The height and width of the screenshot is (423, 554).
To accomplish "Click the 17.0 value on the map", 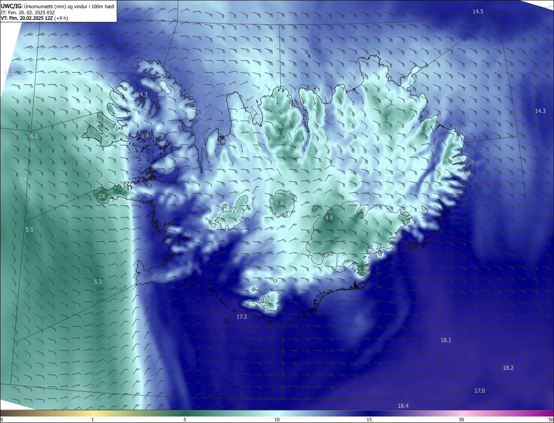I will 480,391.
